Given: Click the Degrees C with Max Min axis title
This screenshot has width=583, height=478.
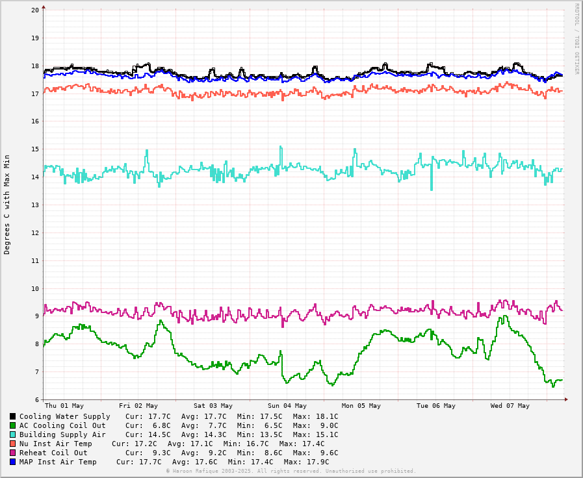Looking at the screenshot, I should coord(7,204).
